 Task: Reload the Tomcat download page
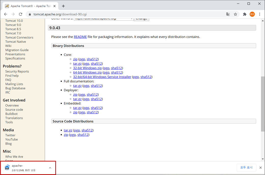point(20,14)
